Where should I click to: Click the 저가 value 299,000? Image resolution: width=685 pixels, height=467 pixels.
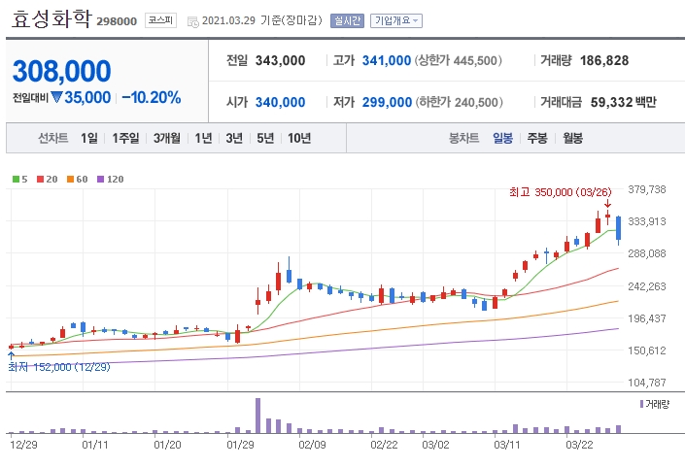tap(387, 102)
